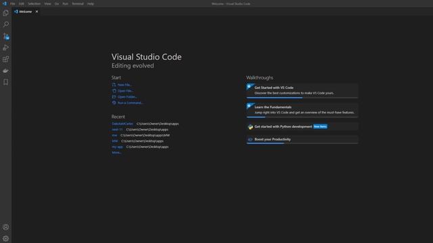
Task: Open the Extensions view
Action: point(5,59)
